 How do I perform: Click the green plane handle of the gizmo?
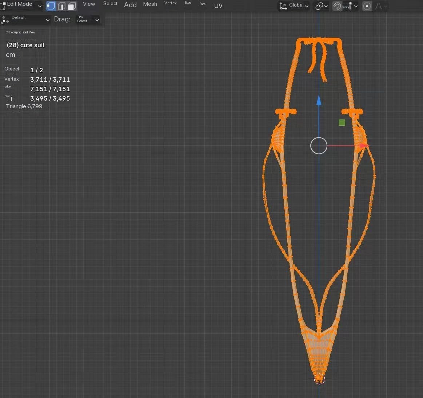[342, 123]
